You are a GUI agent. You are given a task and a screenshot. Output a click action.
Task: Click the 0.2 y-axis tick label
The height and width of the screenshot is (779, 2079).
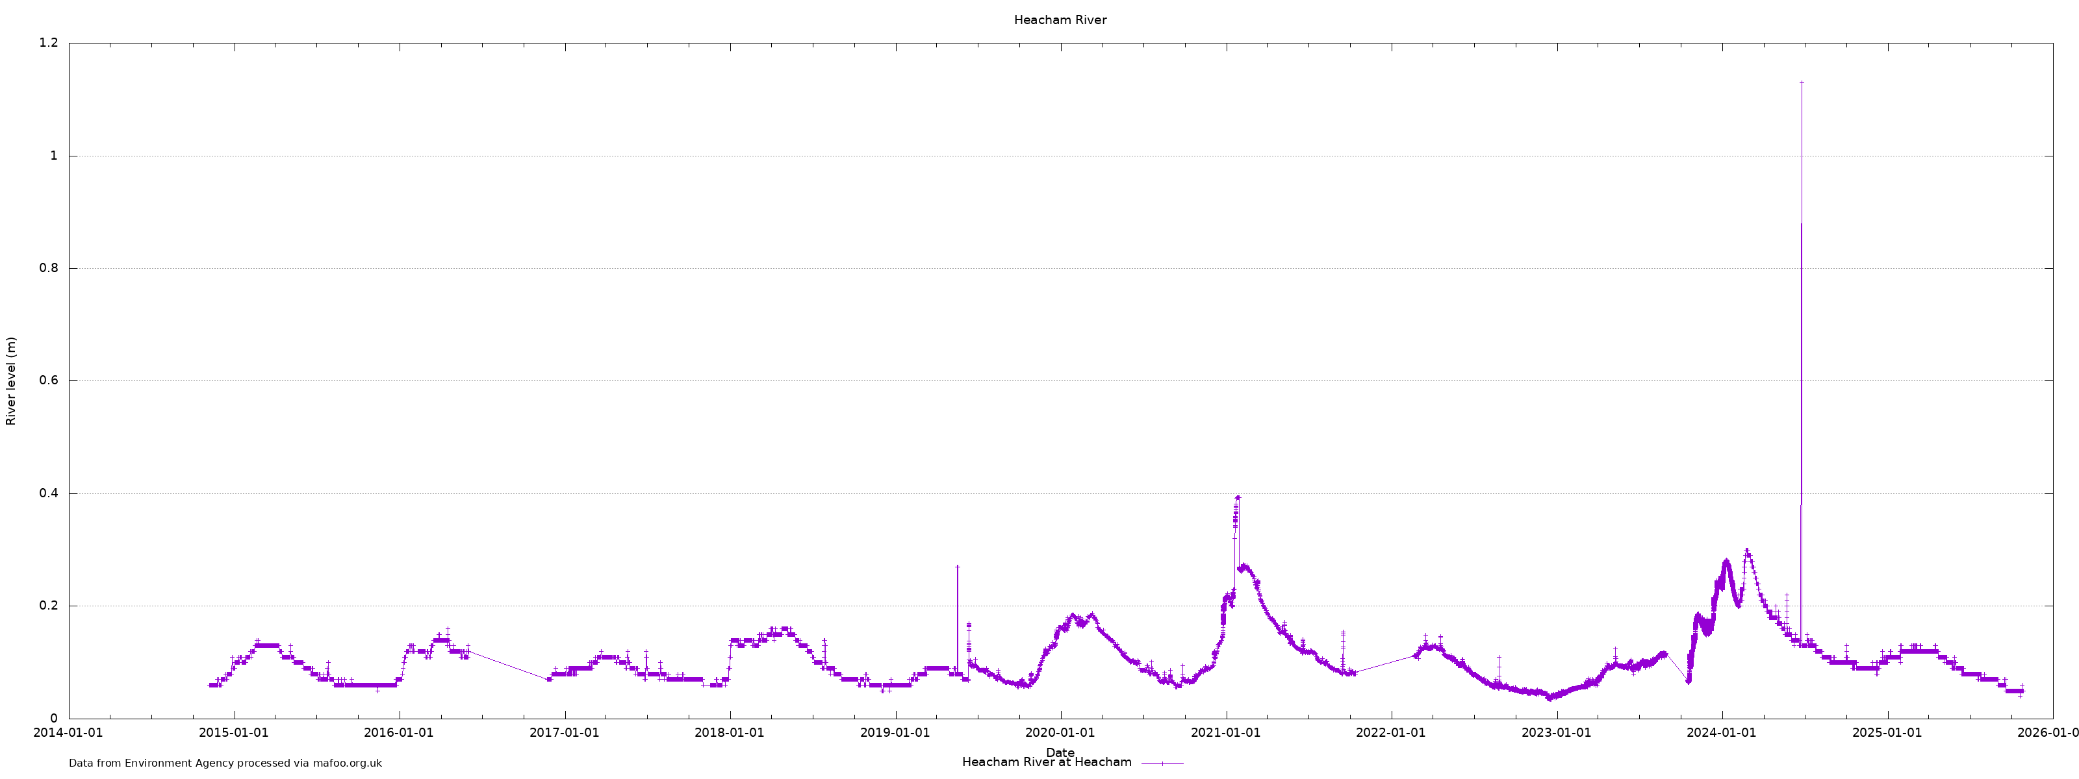click(49, 606)
